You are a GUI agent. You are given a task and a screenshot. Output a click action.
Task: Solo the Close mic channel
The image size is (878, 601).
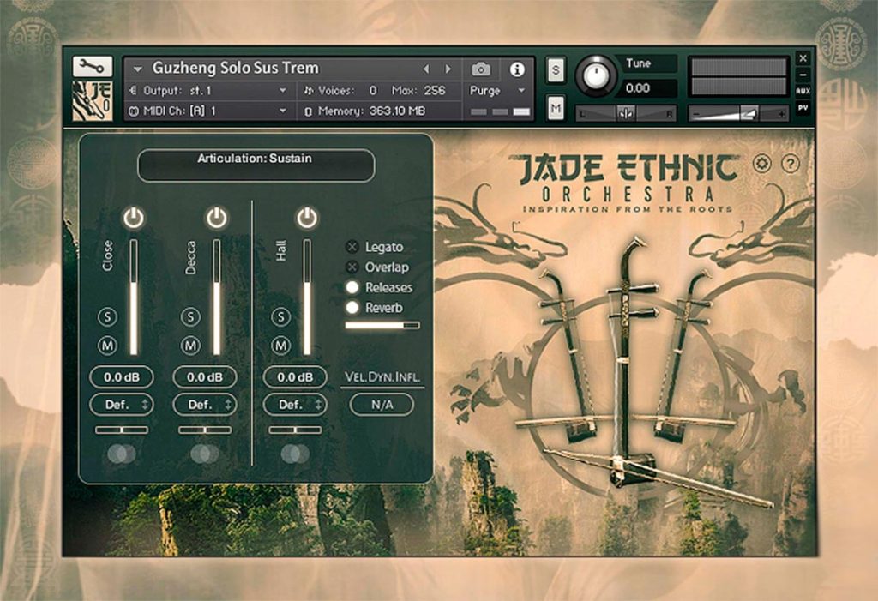click(107, 317)
